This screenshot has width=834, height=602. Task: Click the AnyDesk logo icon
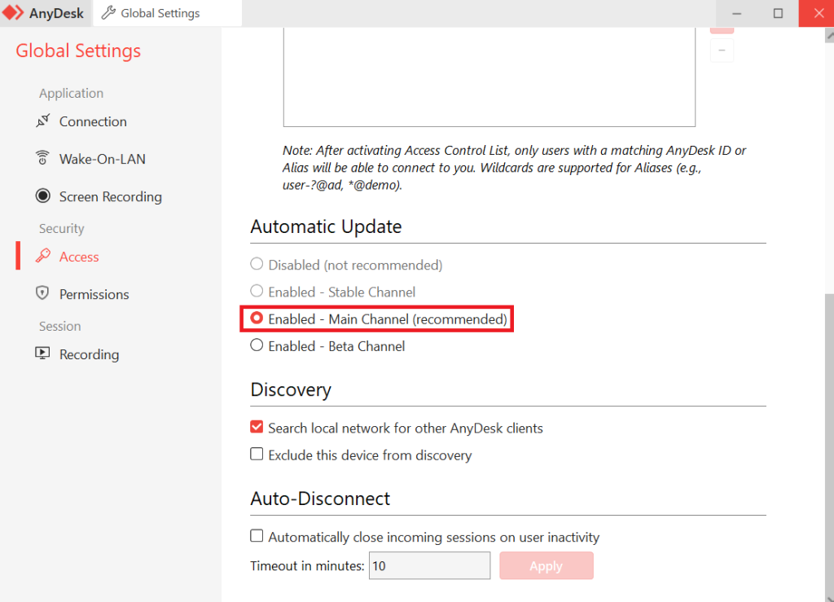[15, 12]
